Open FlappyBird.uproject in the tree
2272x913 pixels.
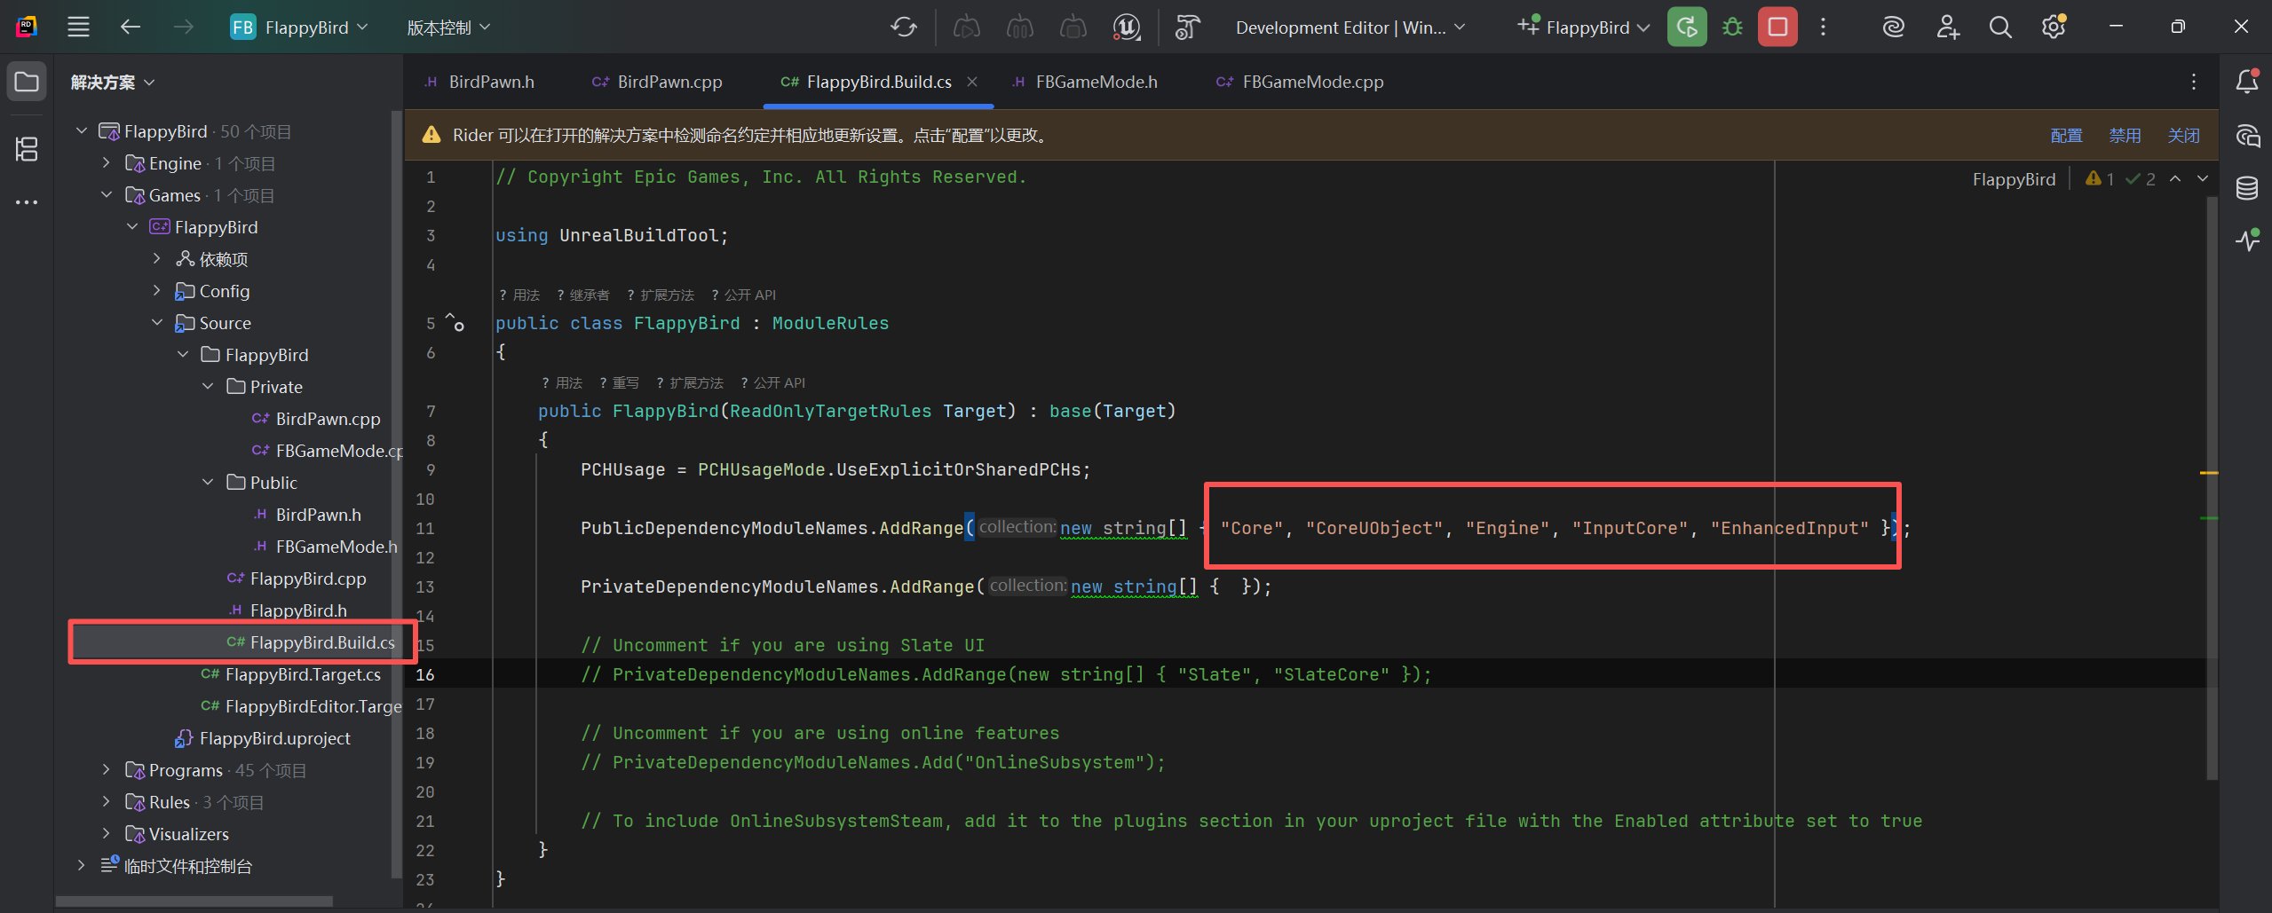click(274, 738)
